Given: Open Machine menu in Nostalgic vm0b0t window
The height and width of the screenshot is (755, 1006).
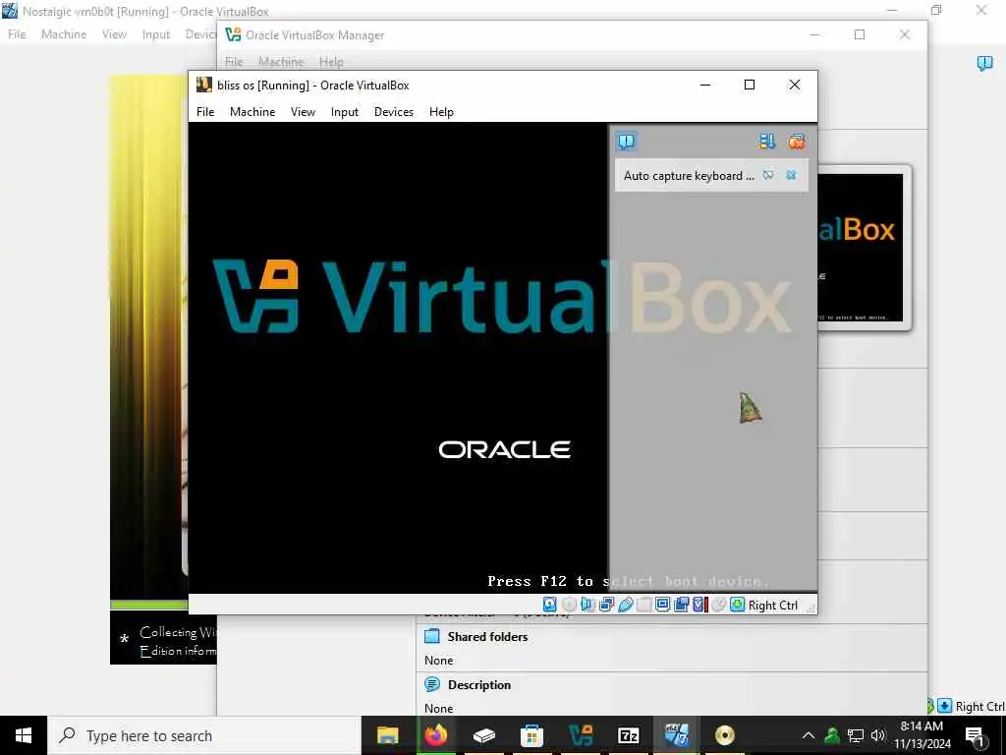Looking at the screenshot, I should [x=64, y=34].
